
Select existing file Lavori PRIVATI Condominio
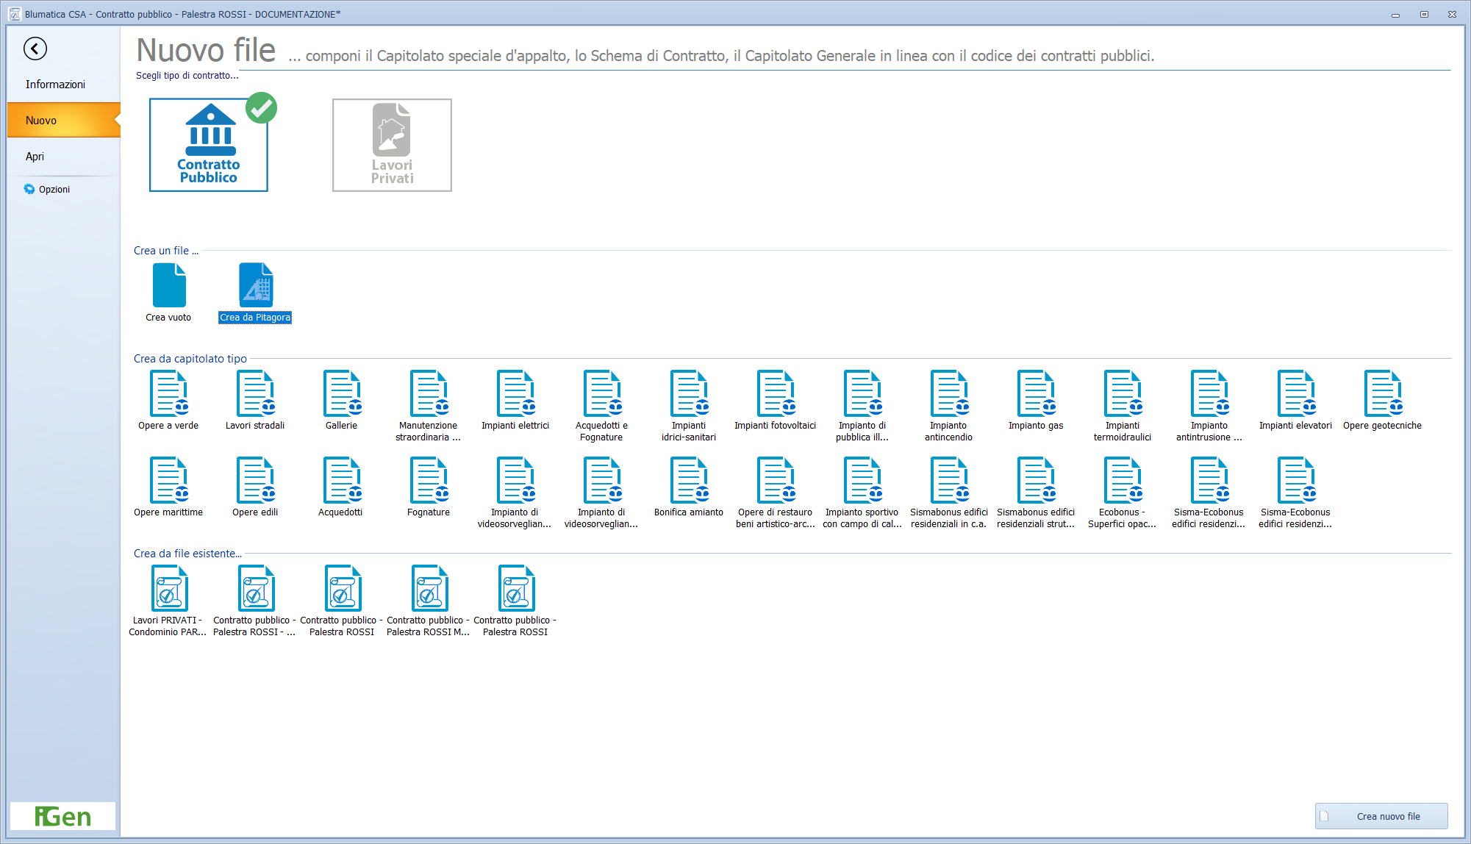click(168, 601)
